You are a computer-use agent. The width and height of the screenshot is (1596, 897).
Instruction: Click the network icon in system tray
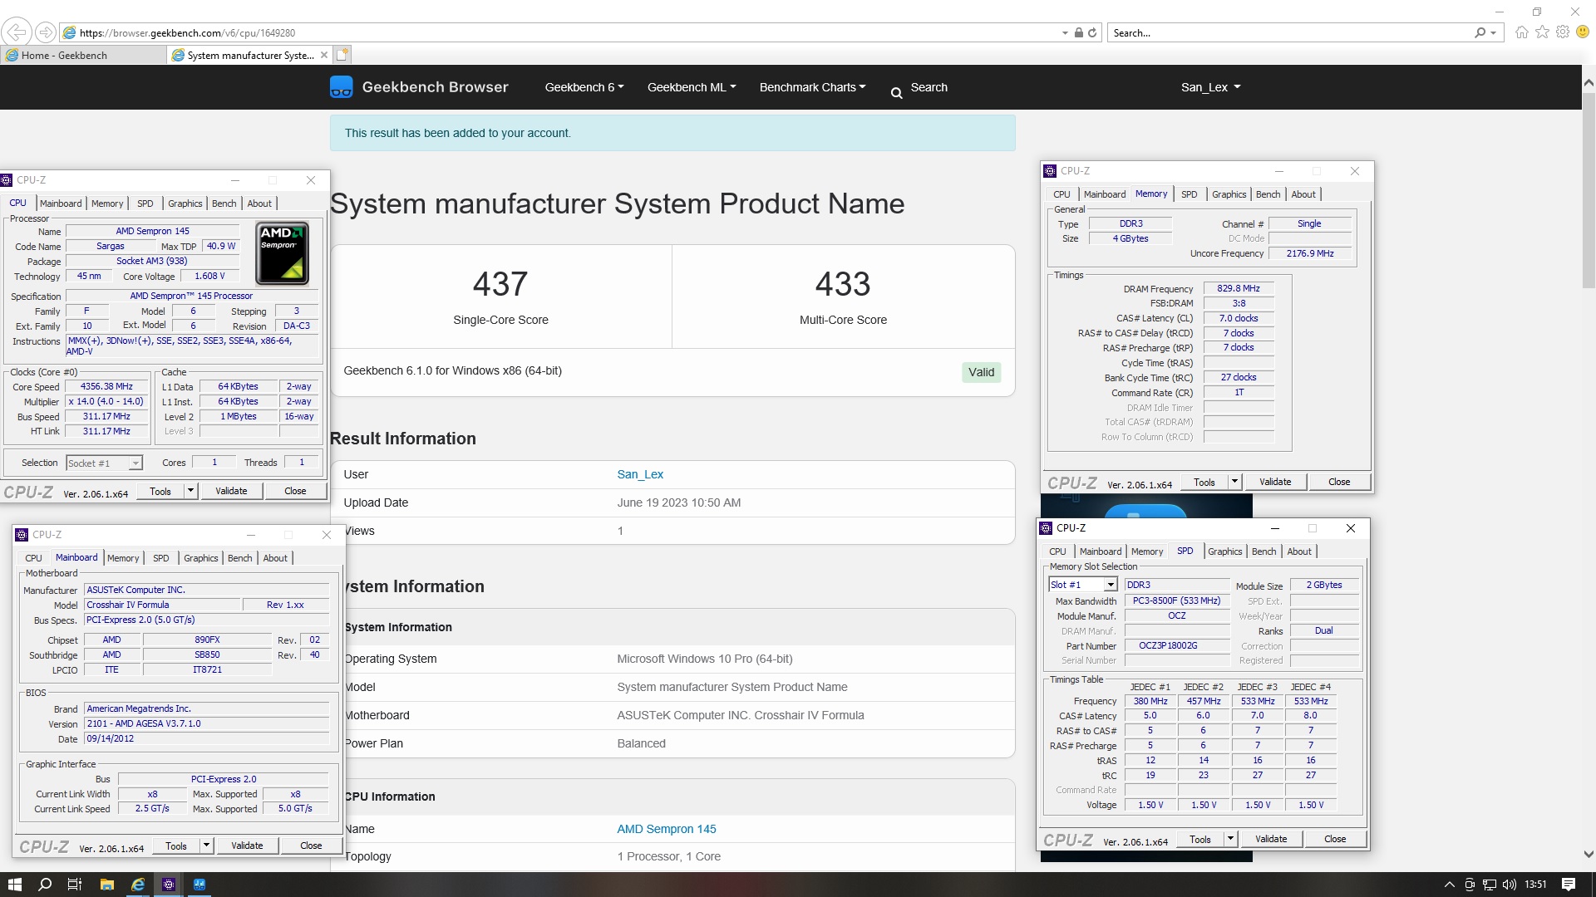click(1490, 885)
